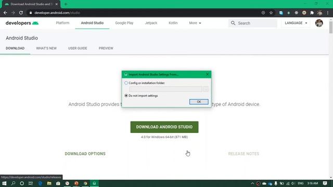Open the Chrome three-dot menu
Screen dimensions: 333x187
click(x=328, y=12)
